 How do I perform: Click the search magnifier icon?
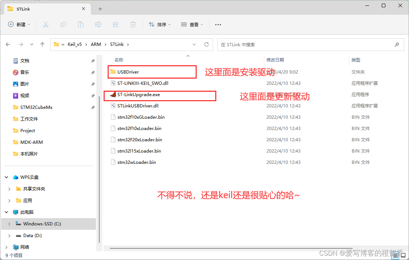tap(397, 45)
